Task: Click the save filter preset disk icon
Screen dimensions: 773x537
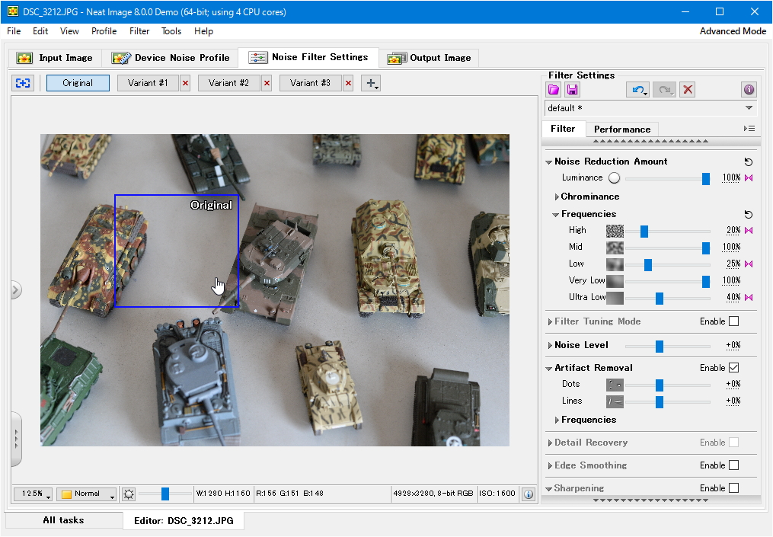Action: click(x=572, y=90)
